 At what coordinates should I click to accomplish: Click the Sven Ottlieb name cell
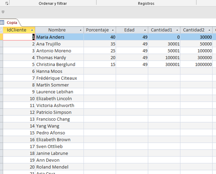(59, 146)
